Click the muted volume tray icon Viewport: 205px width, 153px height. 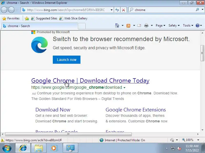[179, 148]
